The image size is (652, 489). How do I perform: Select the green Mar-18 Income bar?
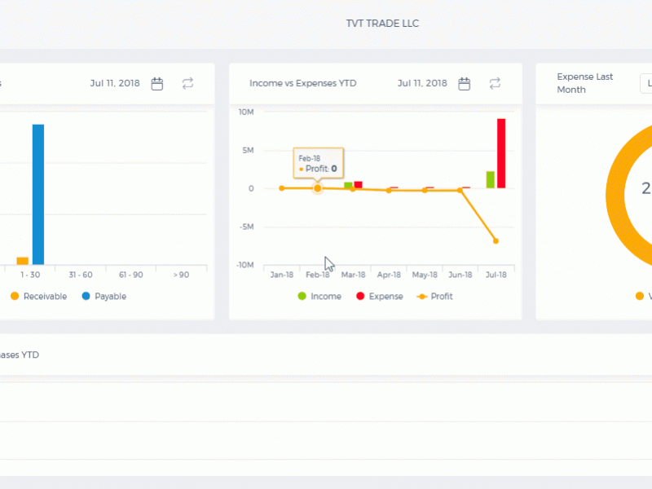click(x=349, y=185)
